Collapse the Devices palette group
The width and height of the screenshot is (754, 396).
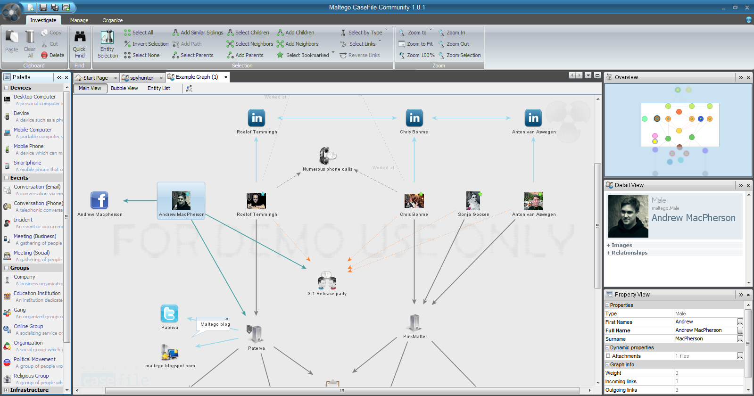pyautogui.click(x=6, y=88)
